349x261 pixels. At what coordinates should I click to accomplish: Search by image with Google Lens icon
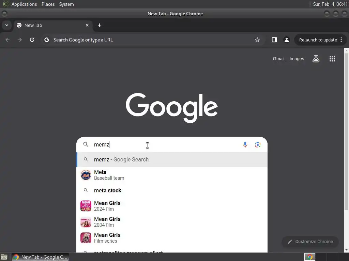click(258, 145)
